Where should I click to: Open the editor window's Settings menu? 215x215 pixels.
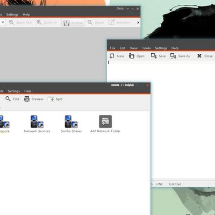click(x=161, y=48)
